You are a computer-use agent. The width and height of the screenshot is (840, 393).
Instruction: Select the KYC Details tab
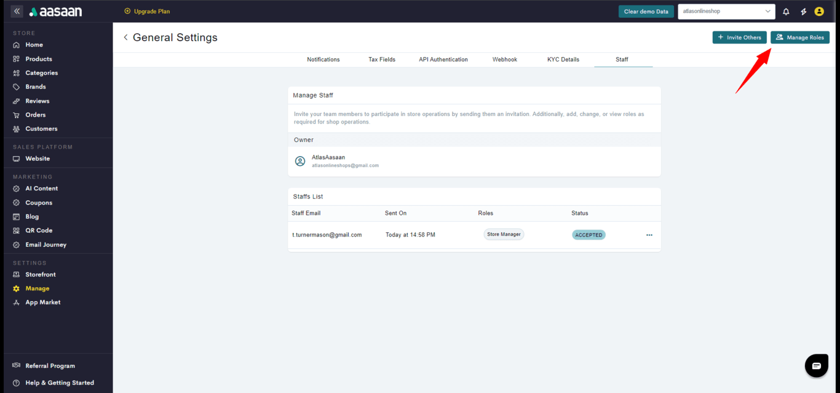pos(563,60)
